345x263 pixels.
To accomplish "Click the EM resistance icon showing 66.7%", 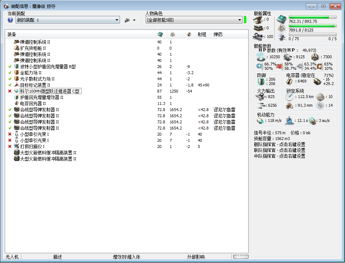I will [x=259, y=66].
